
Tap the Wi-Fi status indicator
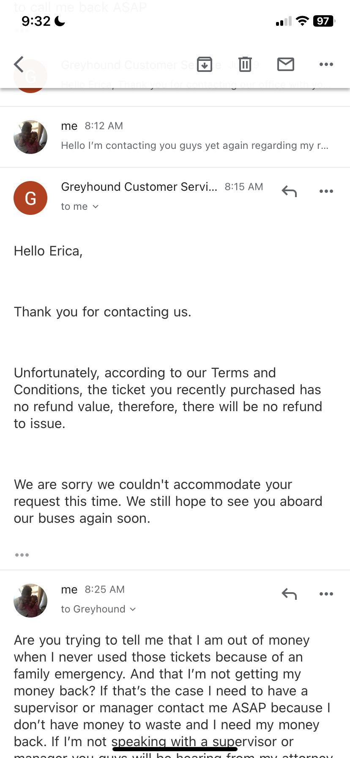[302, 21]
